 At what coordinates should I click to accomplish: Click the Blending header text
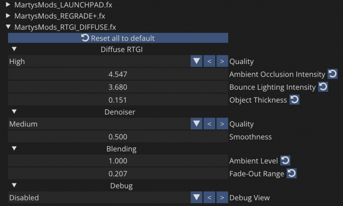122,149
